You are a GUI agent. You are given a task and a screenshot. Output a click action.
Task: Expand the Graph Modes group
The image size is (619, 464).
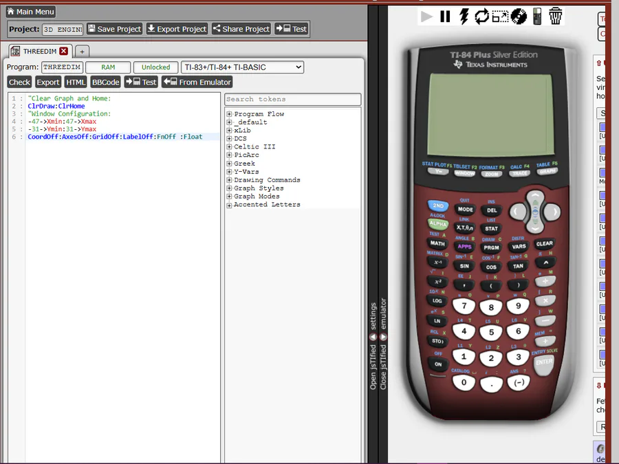(229, 197)
